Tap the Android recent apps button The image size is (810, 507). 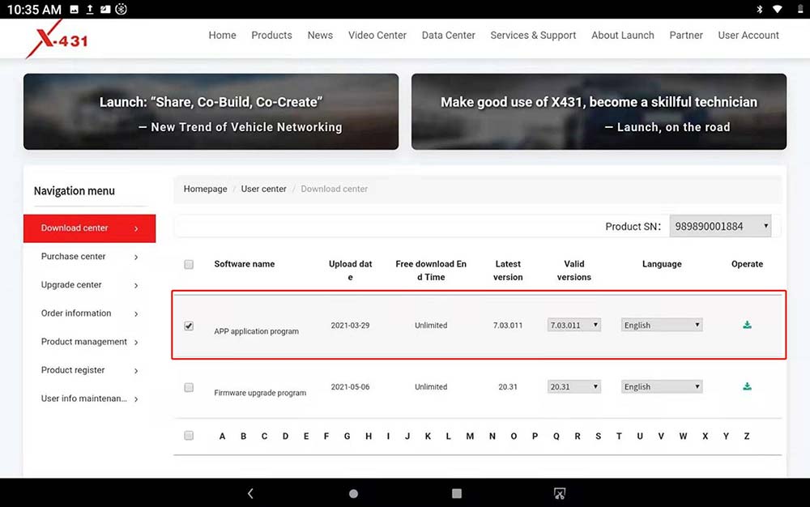(x=457, y=493)
